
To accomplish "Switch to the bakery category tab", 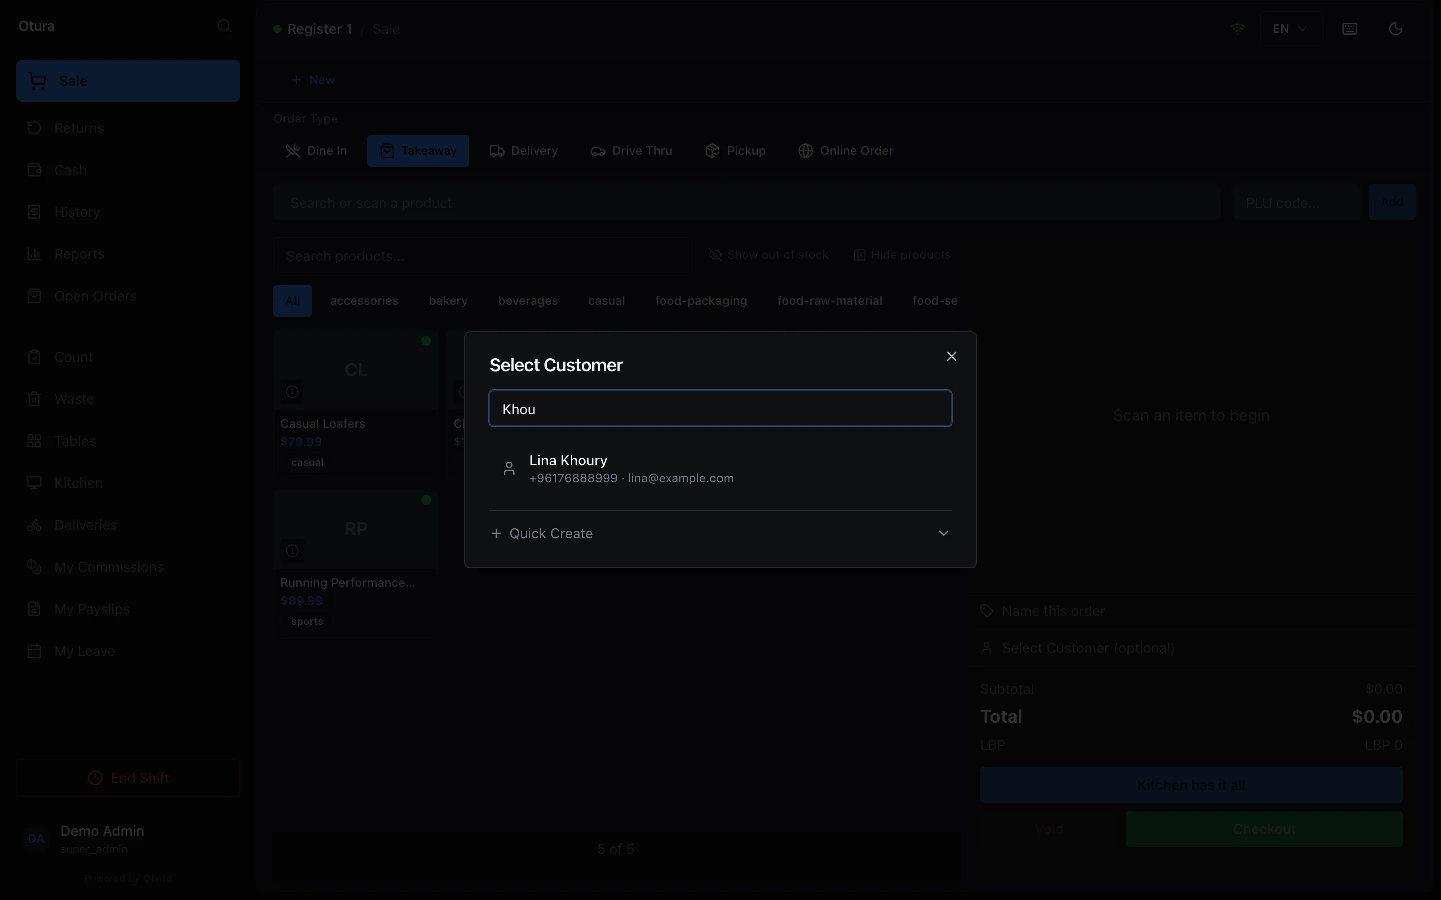I will pyautogui.click(x=448, y=300).
